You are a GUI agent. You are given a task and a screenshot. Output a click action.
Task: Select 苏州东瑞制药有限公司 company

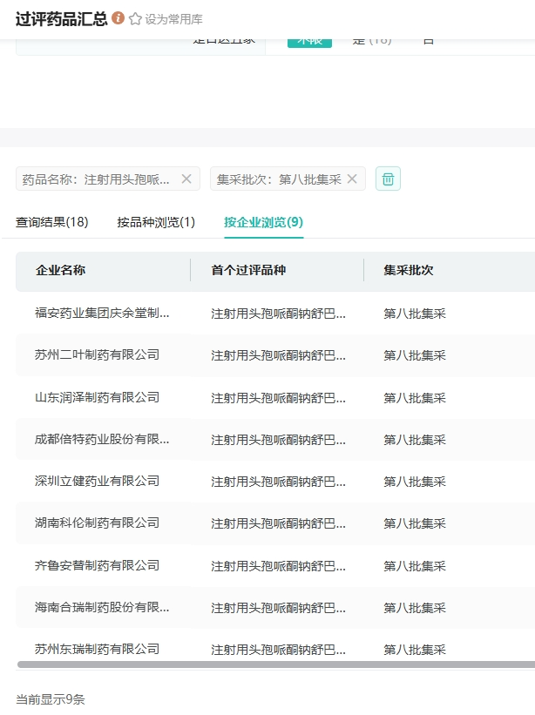click(x=98, y=649)
